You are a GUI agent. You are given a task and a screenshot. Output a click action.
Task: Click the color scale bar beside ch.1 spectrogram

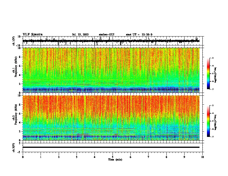(x=208, y=74)
